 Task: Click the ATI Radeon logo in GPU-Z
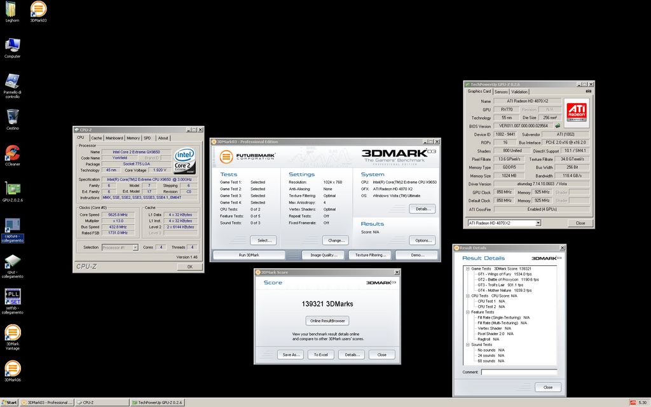577,111
